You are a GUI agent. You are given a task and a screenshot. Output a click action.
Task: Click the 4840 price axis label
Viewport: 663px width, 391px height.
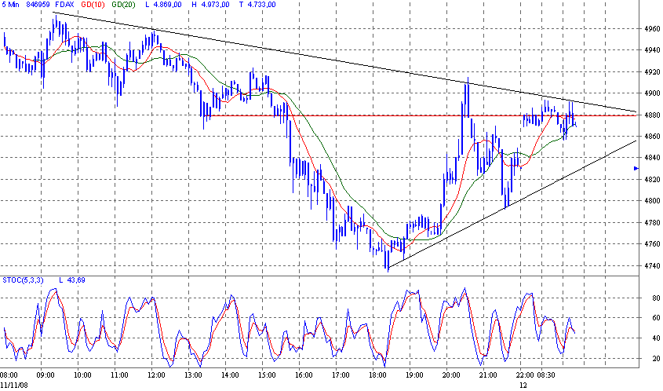(x=651, y=158)
